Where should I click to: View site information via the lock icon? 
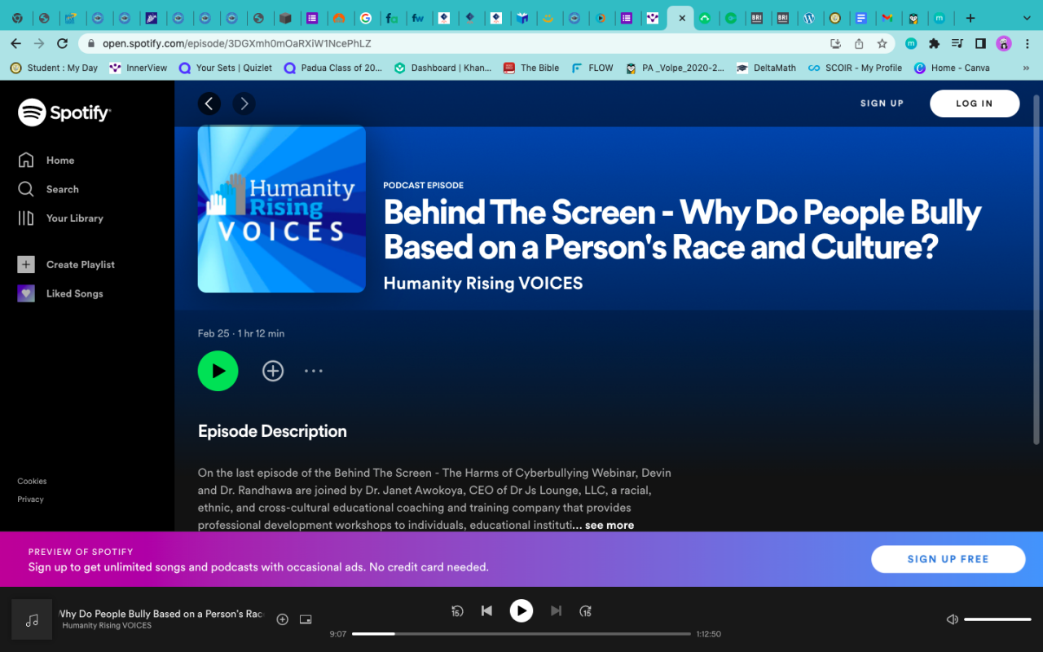coord(90,43)
